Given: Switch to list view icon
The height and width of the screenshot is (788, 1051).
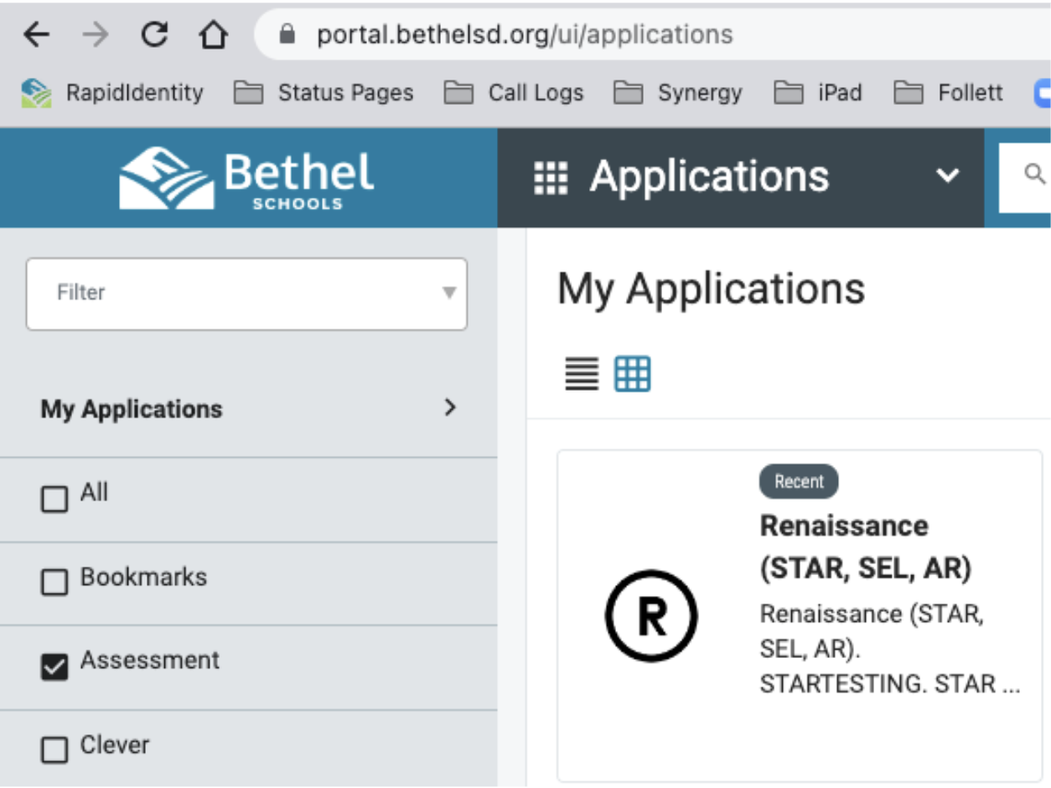Looking at the screenshot, I should pos(582,374).
